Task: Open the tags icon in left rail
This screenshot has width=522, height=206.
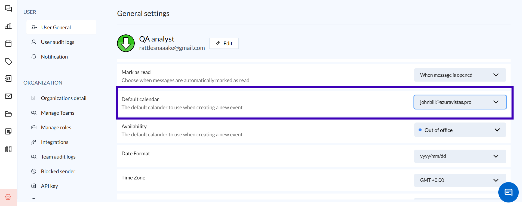Action: [x=8, y=61]
